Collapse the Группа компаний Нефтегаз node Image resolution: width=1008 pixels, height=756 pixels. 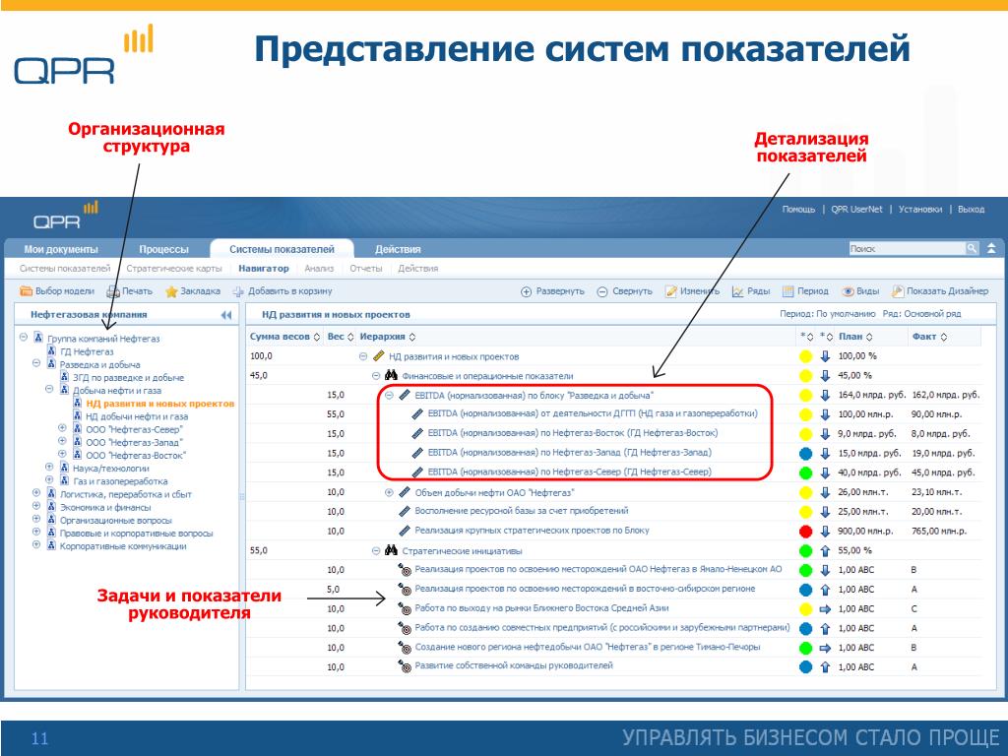click(24, 338)
